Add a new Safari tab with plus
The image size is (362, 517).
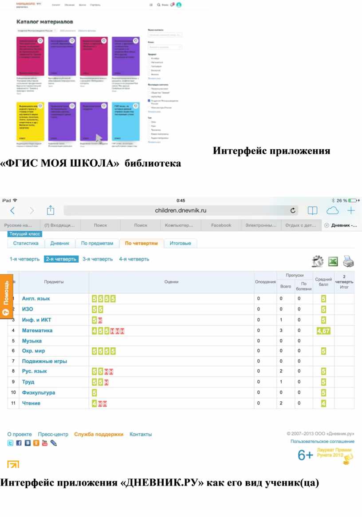[351, 210]
